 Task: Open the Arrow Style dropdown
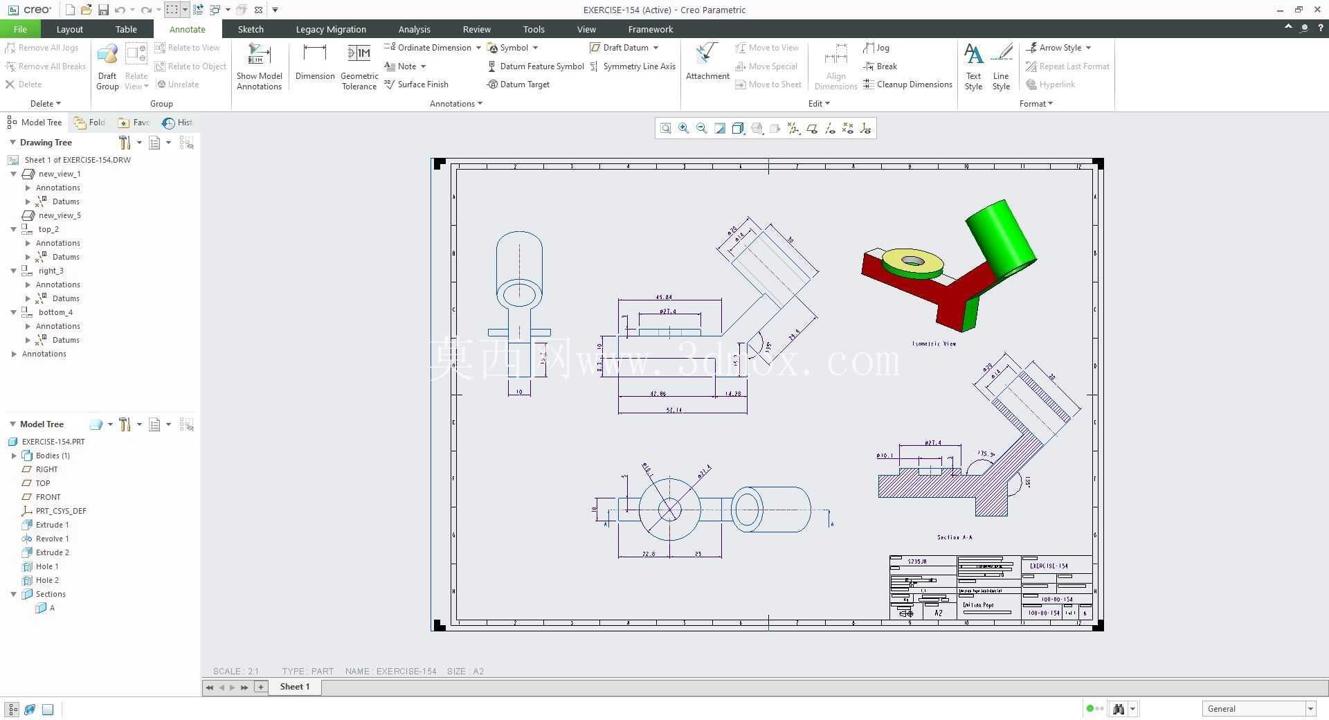(x=1088, y=48)
